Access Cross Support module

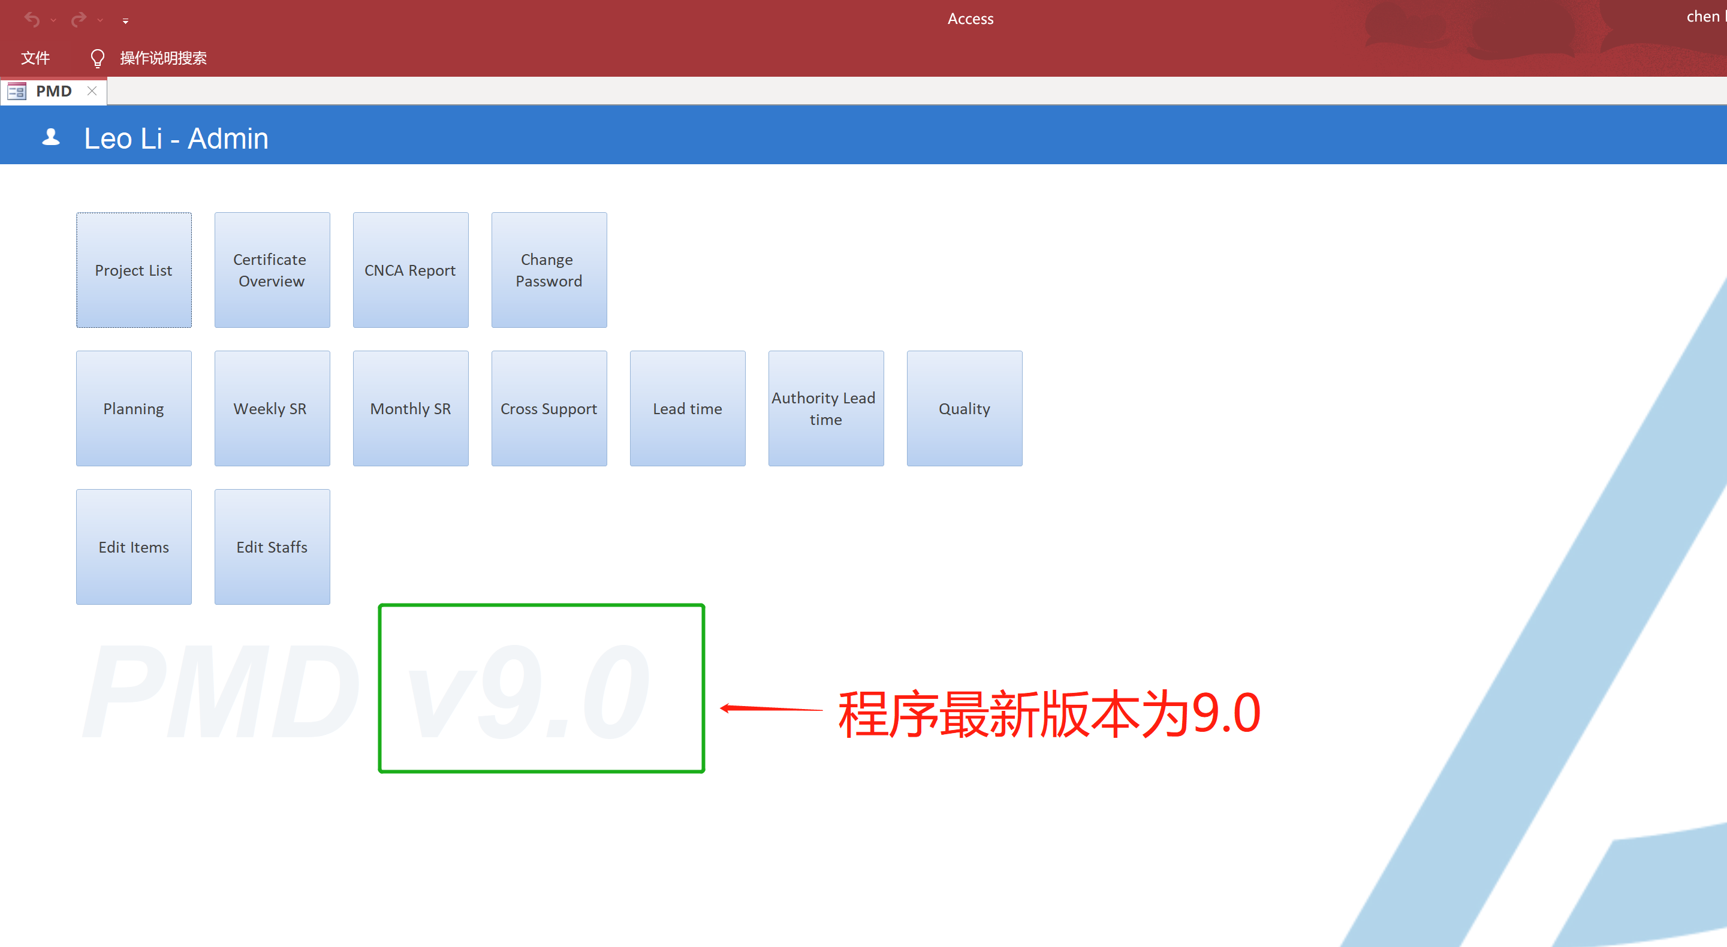click(x=549, y=408)
